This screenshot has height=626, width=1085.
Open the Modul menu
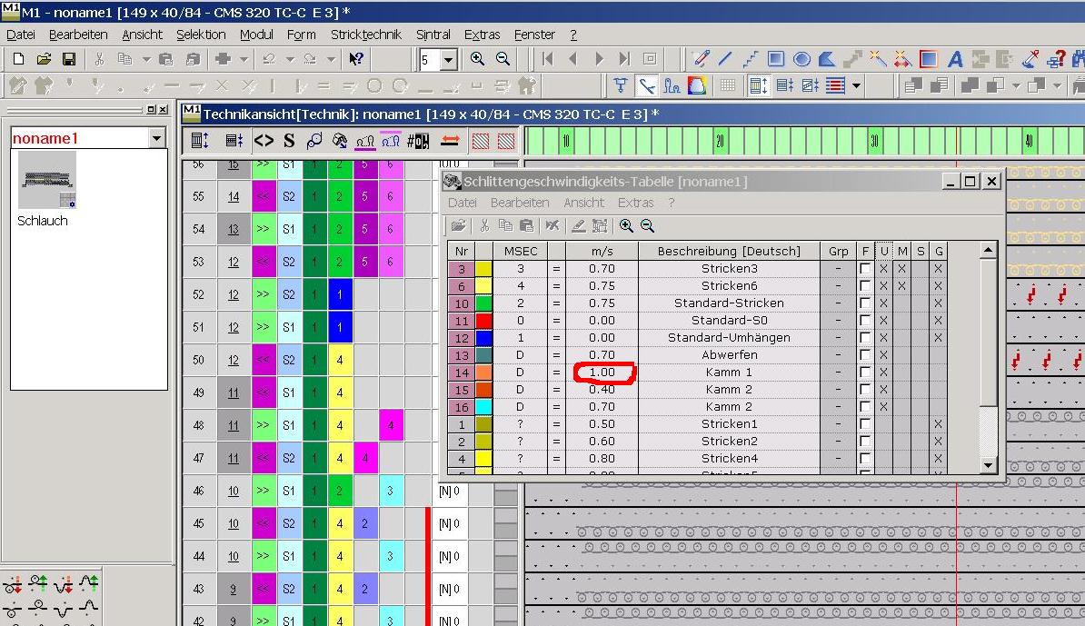tap(256, 35)
